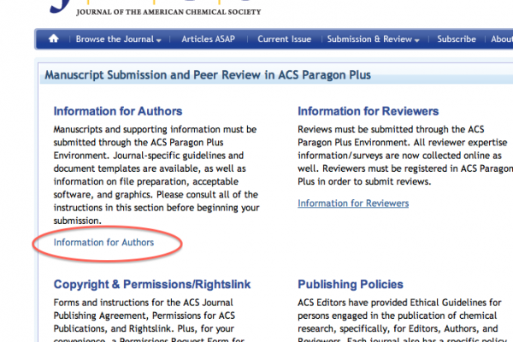Select paragraph starting 'Reviews must be submitted'
This screenshot has height=342, width=513.
tap(405, 156)
